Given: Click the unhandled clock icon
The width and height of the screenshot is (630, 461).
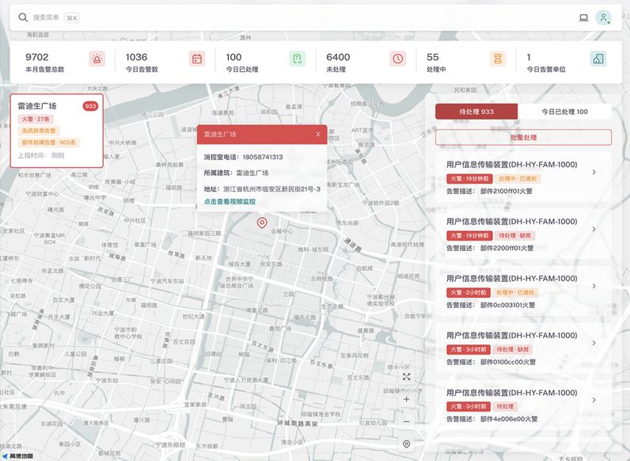Looking at the screenshot, I should [x=398, y=59].
